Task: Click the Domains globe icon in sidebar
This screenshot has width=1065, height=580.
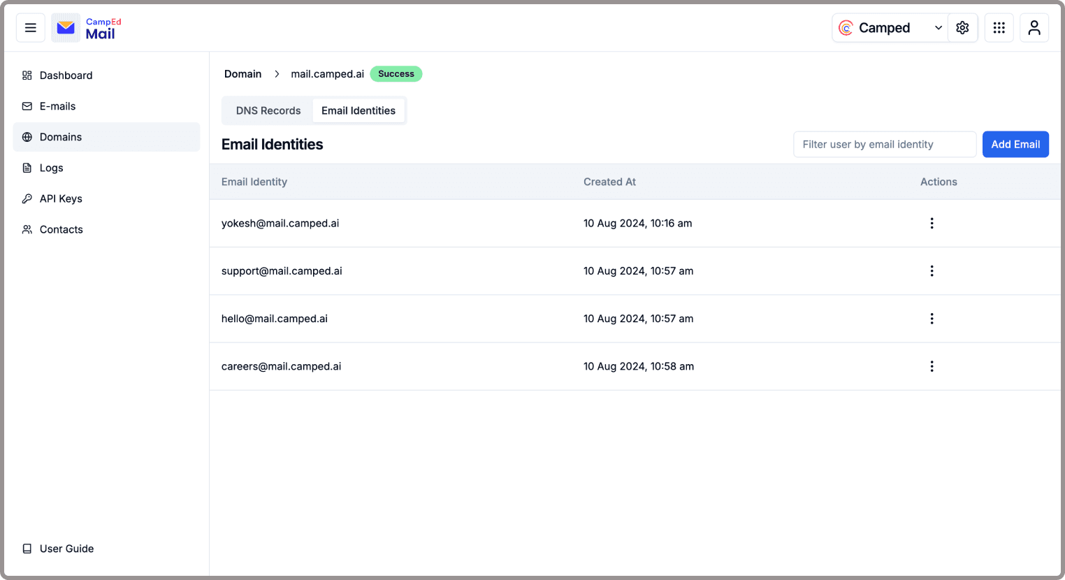Action: click(27, 137)
